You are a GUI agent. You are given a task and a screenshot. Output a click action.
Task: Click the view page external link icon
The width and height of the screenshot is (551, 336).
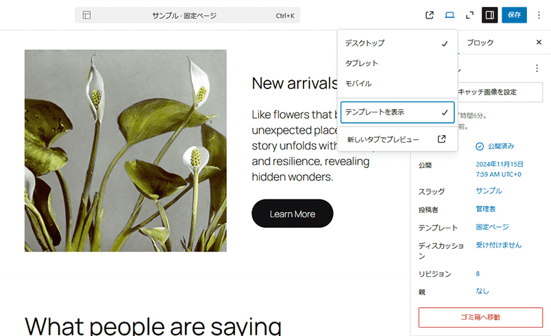pos(430,15)
